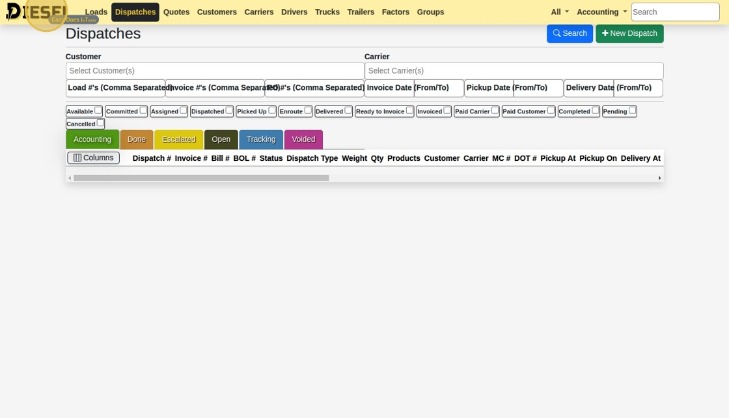The height and width of the screenshot is (418, 729).
Task: Check the Completed status filter
Action: pyautogui.click(x=596, y=111)
